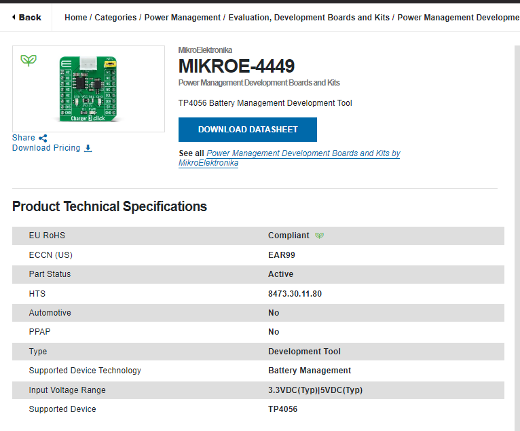Click the Back arrow icon

click(14, 17)
